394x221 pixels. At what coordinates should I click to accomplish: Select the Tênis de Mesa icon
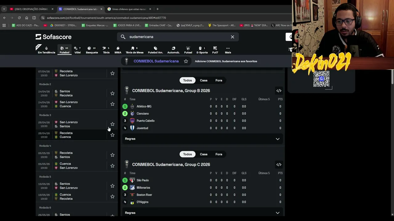135,50
